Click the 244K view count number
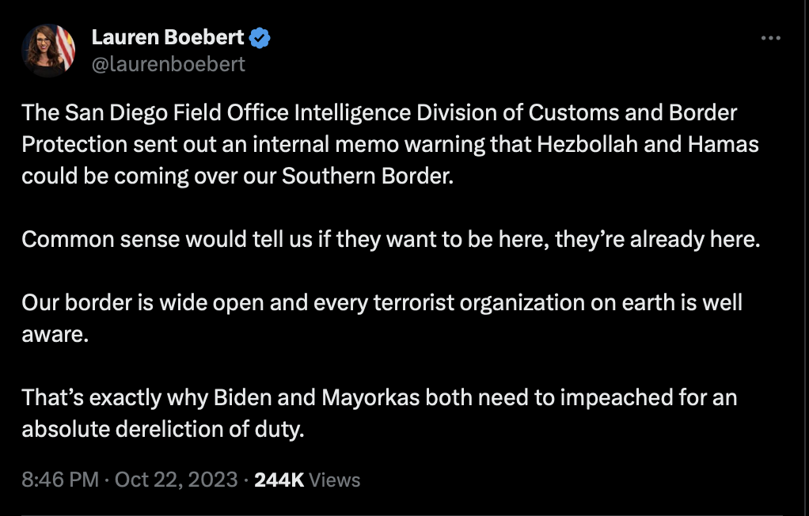Viewport: 809px width, 516px height. [279, 480]
